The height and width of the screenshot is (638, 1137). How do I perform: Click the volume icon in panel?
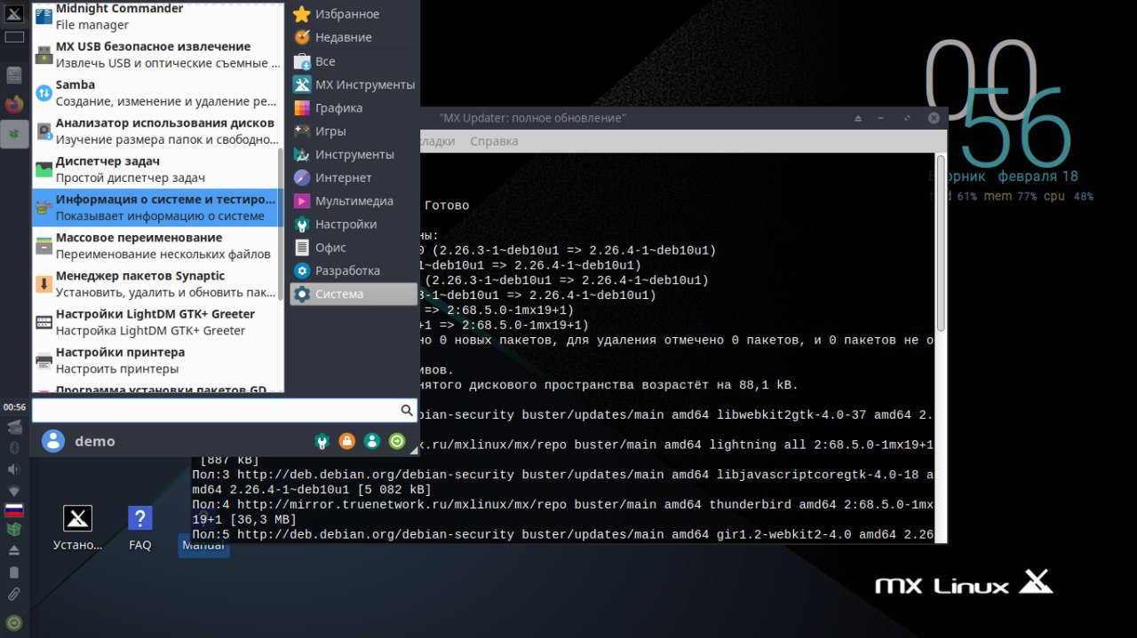point(14,469)
